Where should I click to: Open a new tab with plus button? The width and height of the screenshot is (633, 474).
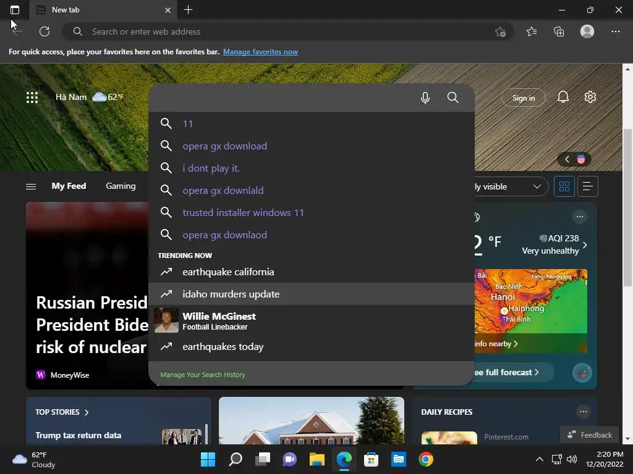point(188,10)
